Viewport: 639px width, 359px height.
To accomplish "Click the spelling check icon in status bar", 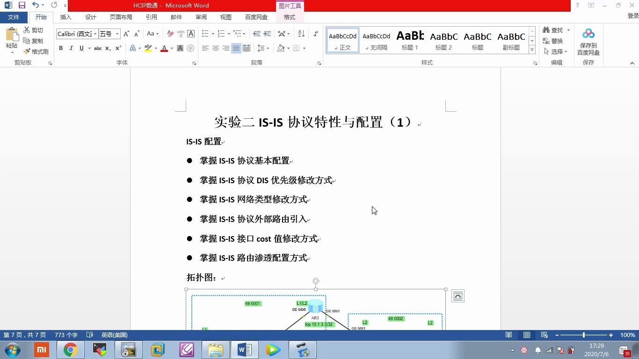I will click(90, 335).
